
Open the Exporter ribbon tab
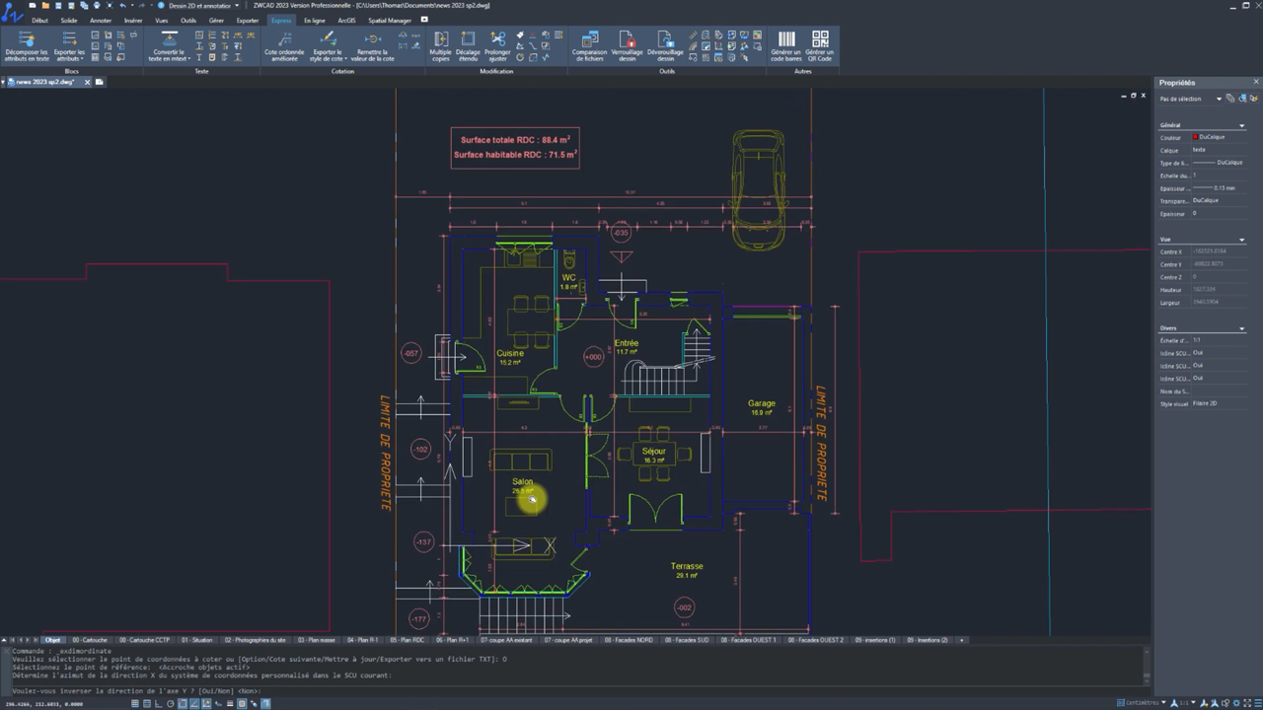[248, 20]
